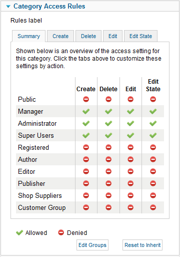Open the Delete tab
The height and width of the screenshot is (257, 180).
(x=88, y=36)
